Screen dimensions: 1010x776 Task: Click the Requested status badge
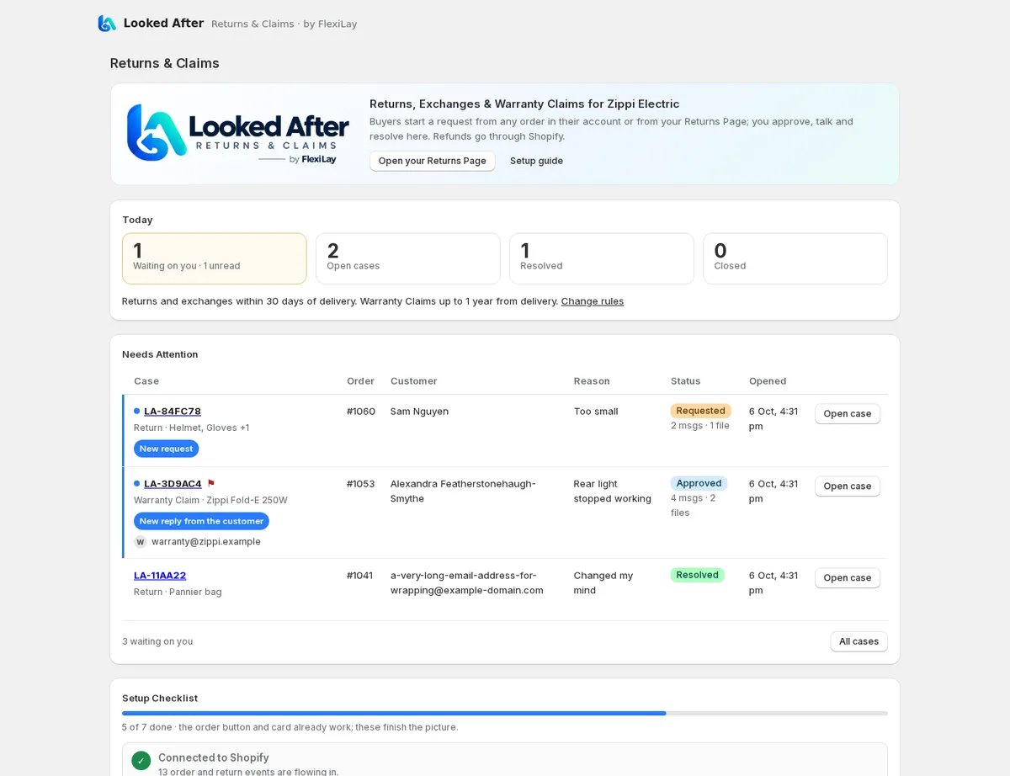pyautogui.click(x=700, y=411)
